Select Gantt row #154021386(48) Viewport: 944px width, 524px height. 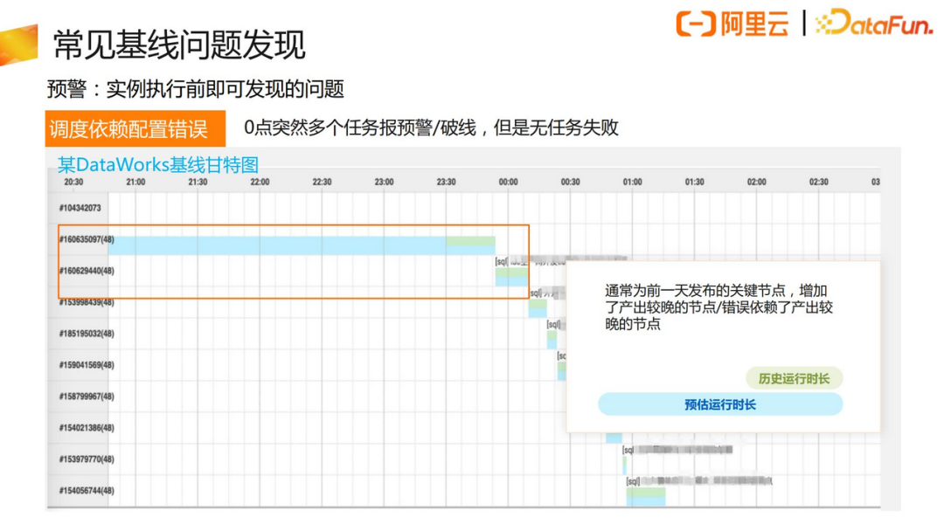86,428
